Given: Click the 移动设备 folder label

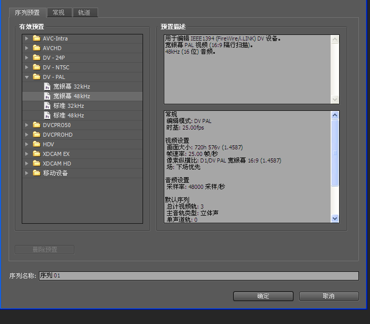Looking at the screenshot, I should (56, 173).
